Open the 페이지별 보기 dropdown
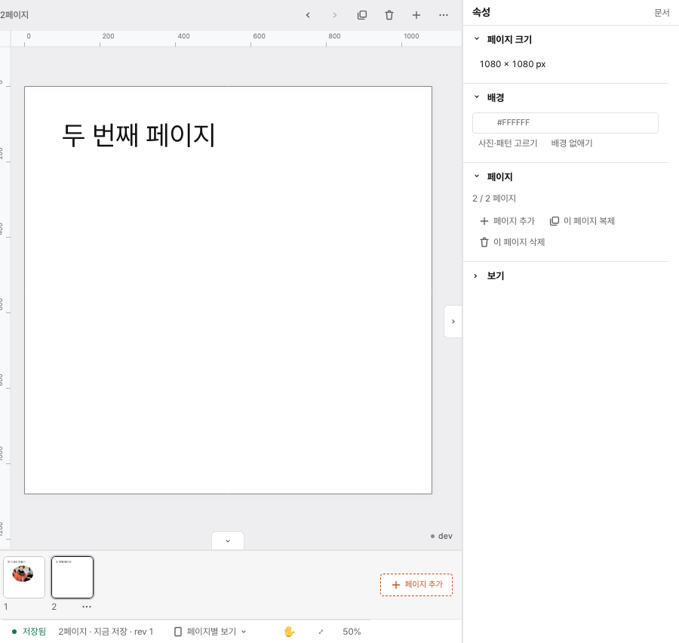Image resolution: width=679 pixels, height=643 pixels. click(x=210, y=632)
